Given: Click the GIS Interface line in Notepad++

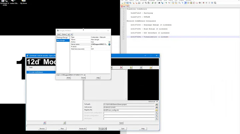Looking at the screenshot, I should click(x=150, y=33).
